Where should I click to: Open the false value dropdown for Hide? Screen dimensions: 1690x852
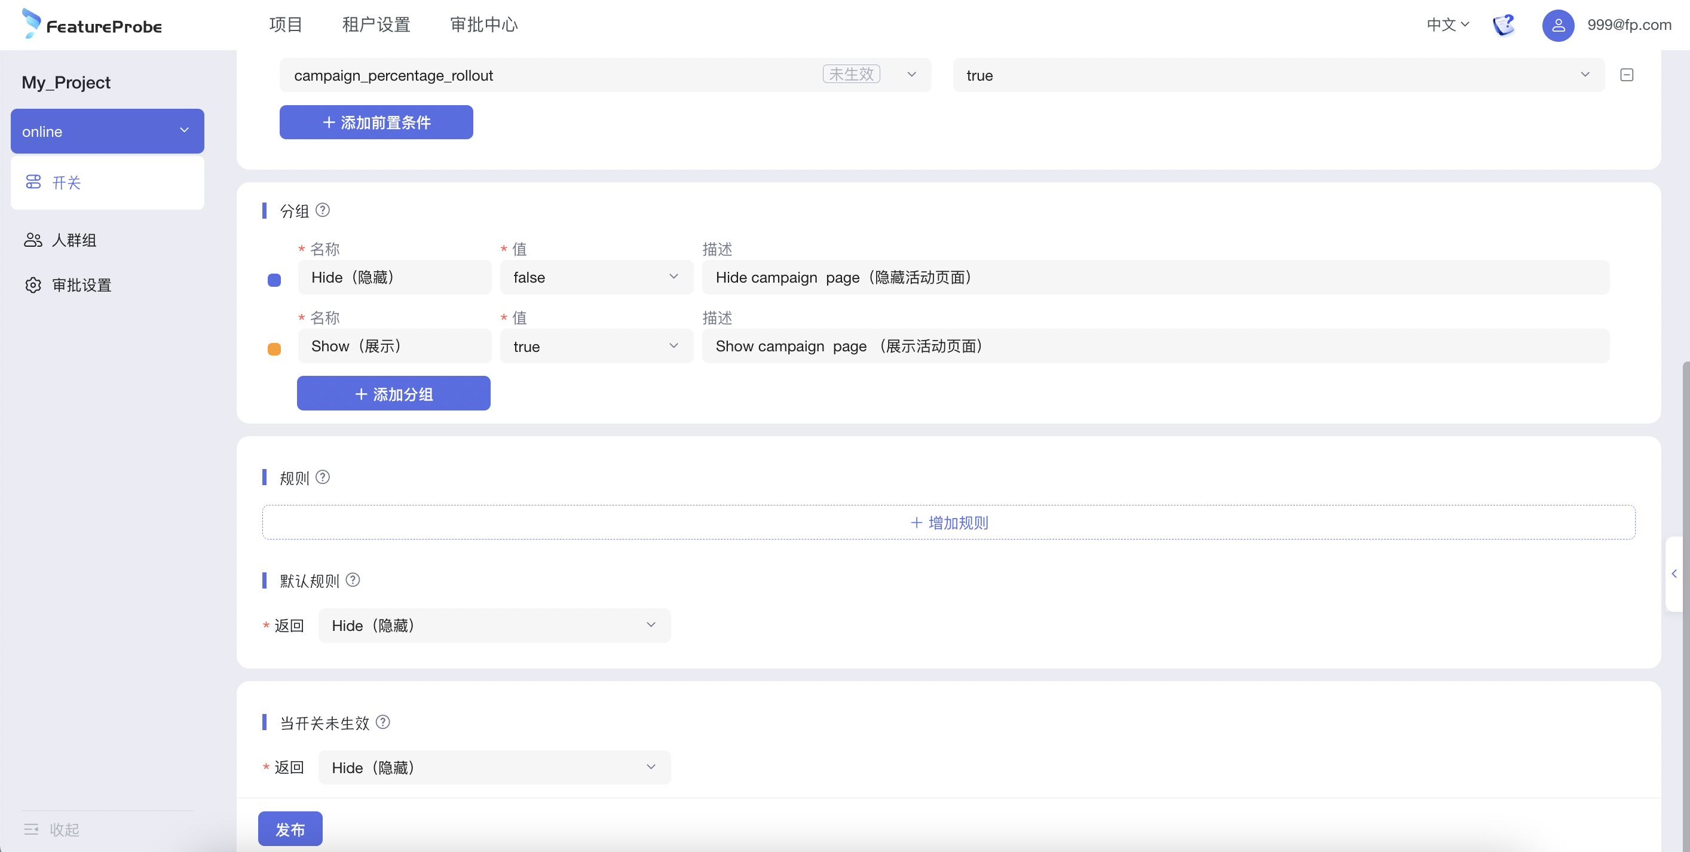(596, 277)
